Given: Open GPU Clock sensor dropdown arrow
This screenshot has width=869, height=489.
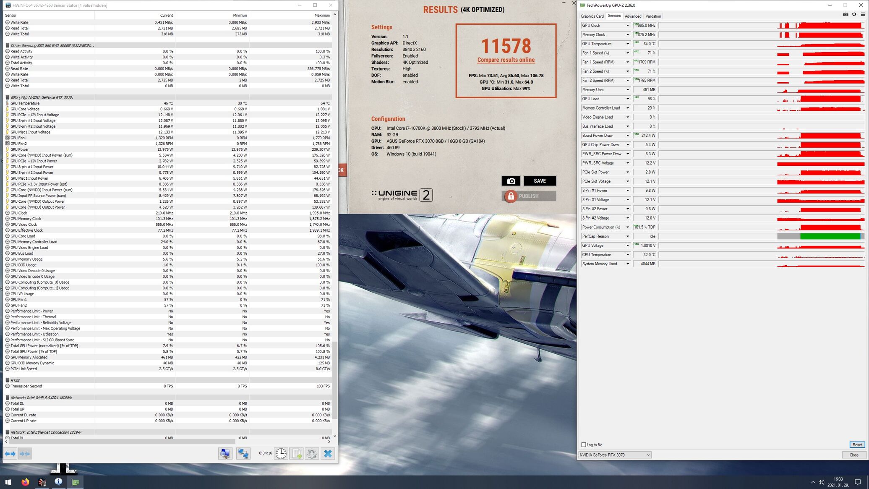Looking at the screenshot, I should point(628,26).
